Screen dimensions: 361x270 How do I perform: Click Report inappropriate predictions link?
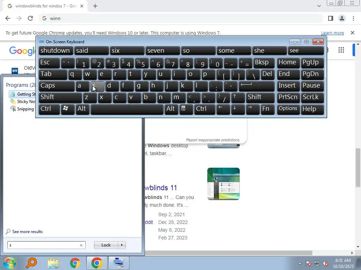coord(213,140)
